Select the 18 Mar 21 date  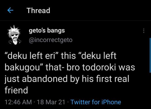[51, 102]
